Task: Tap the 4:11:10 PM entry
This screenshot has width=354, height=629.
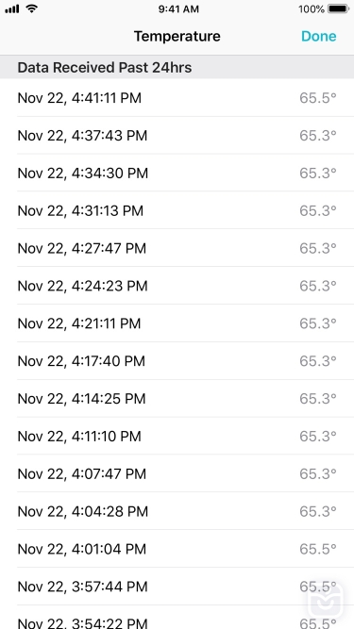Action: pyautogui.click(x=177, y=436)
